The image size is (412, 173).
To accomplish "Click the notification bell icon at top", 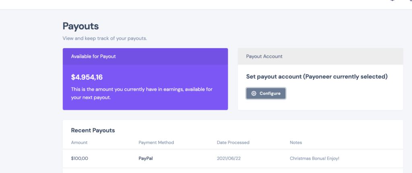I will point(392,0).
